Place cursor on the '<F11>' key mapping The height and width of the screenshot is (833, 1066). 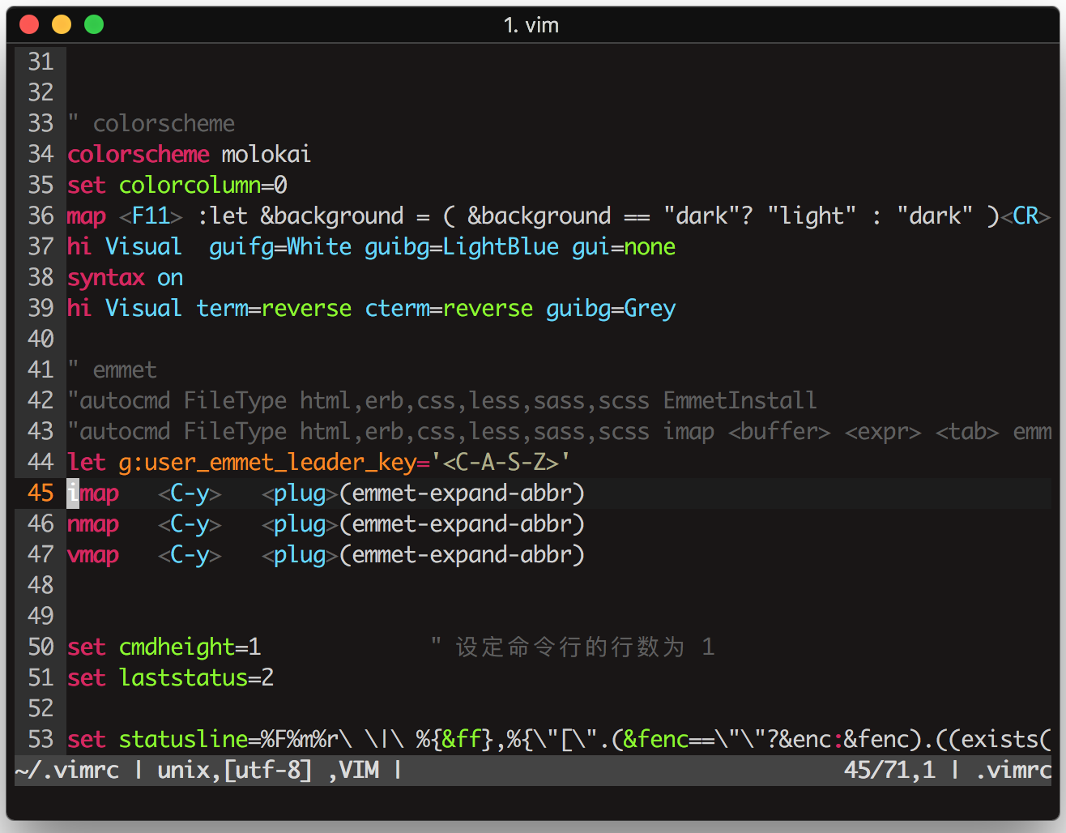[x=151, y=216]
